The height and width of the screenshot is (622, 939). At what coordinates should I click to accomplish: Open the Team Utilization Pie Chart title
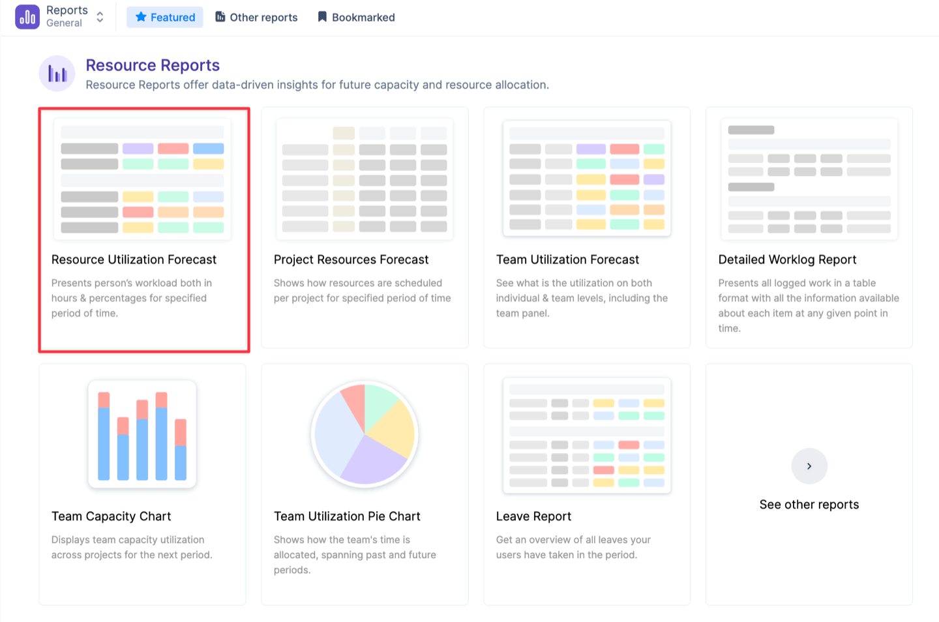[347, 516]
